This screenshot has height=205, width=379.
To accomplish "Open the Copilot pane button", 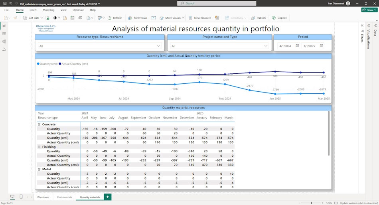I will (x=279, y=18).
